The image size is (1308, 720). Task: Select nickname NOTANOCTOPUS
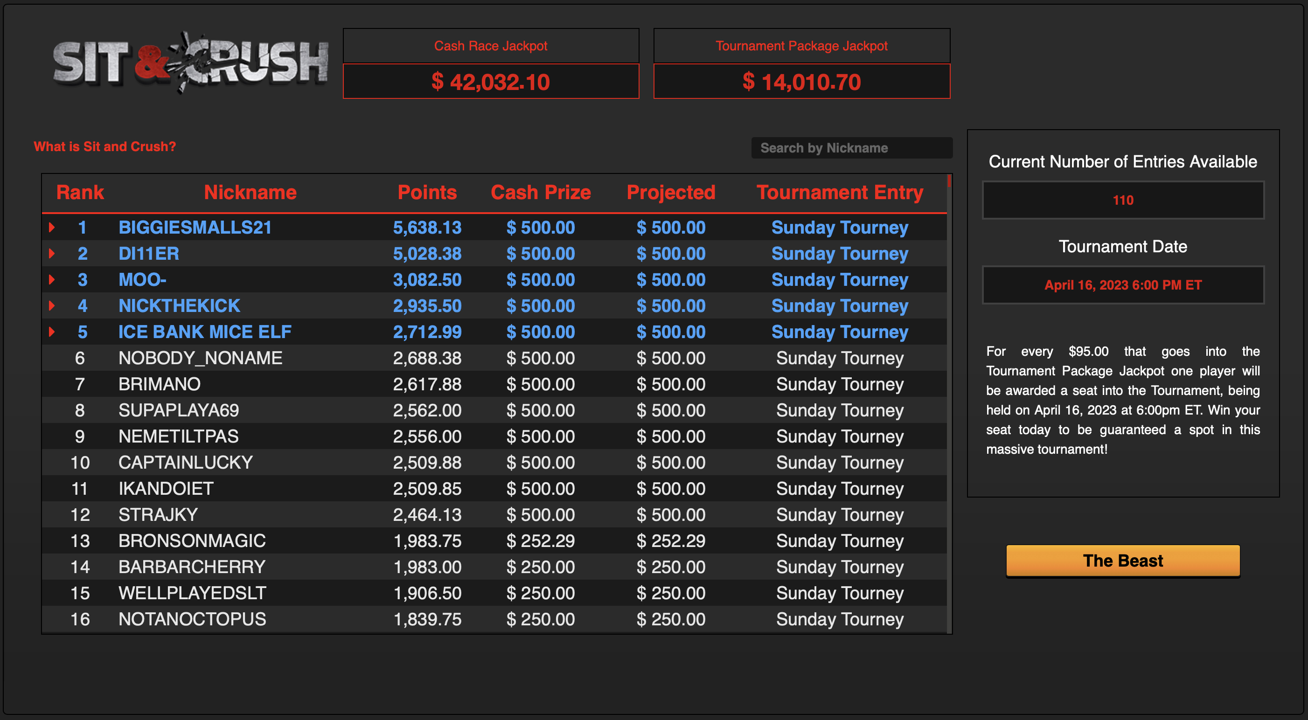point(192,619)
